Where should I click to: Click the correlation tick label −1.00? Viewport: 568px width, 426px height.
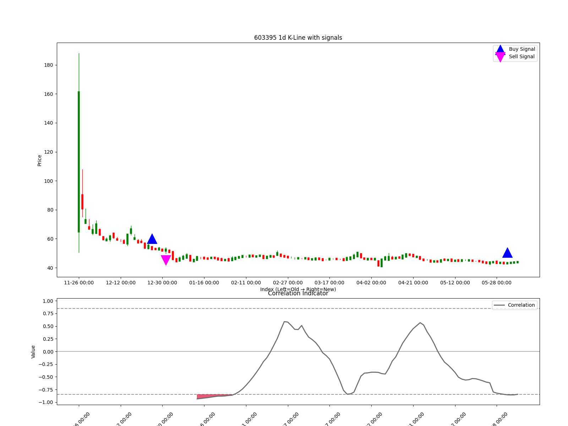[x=46, y=402]
